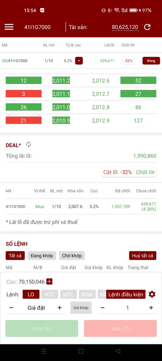Open order settings gear icon
This screenshot has height=361, width=162.
[x=152, y=294]
